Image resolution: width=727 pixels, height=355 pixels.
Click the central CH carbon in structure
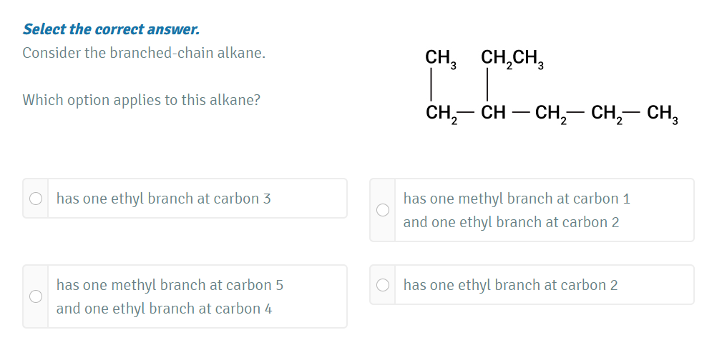494,113
